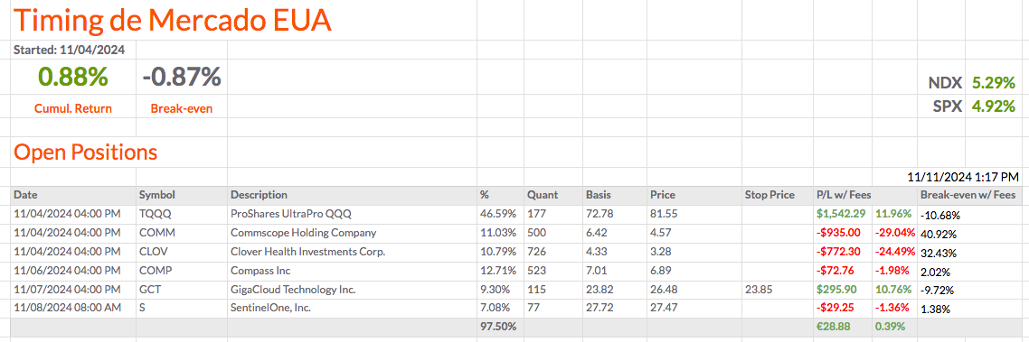Select the $1,542.29 profit cell
The width and height of the screenshot is (1029, 342).
pos(841,214)
